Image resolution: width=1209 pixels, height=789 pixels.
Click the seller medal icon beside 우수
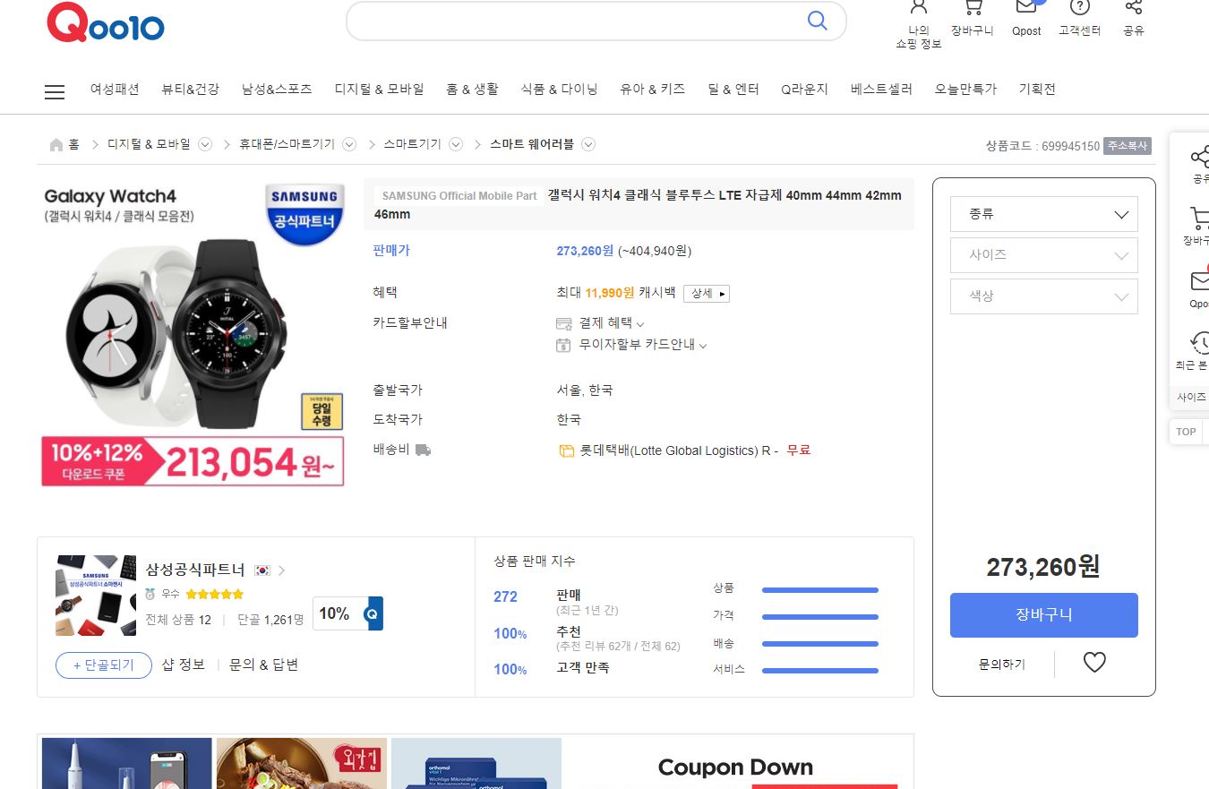pyautogui.click(x=150, y=594)
